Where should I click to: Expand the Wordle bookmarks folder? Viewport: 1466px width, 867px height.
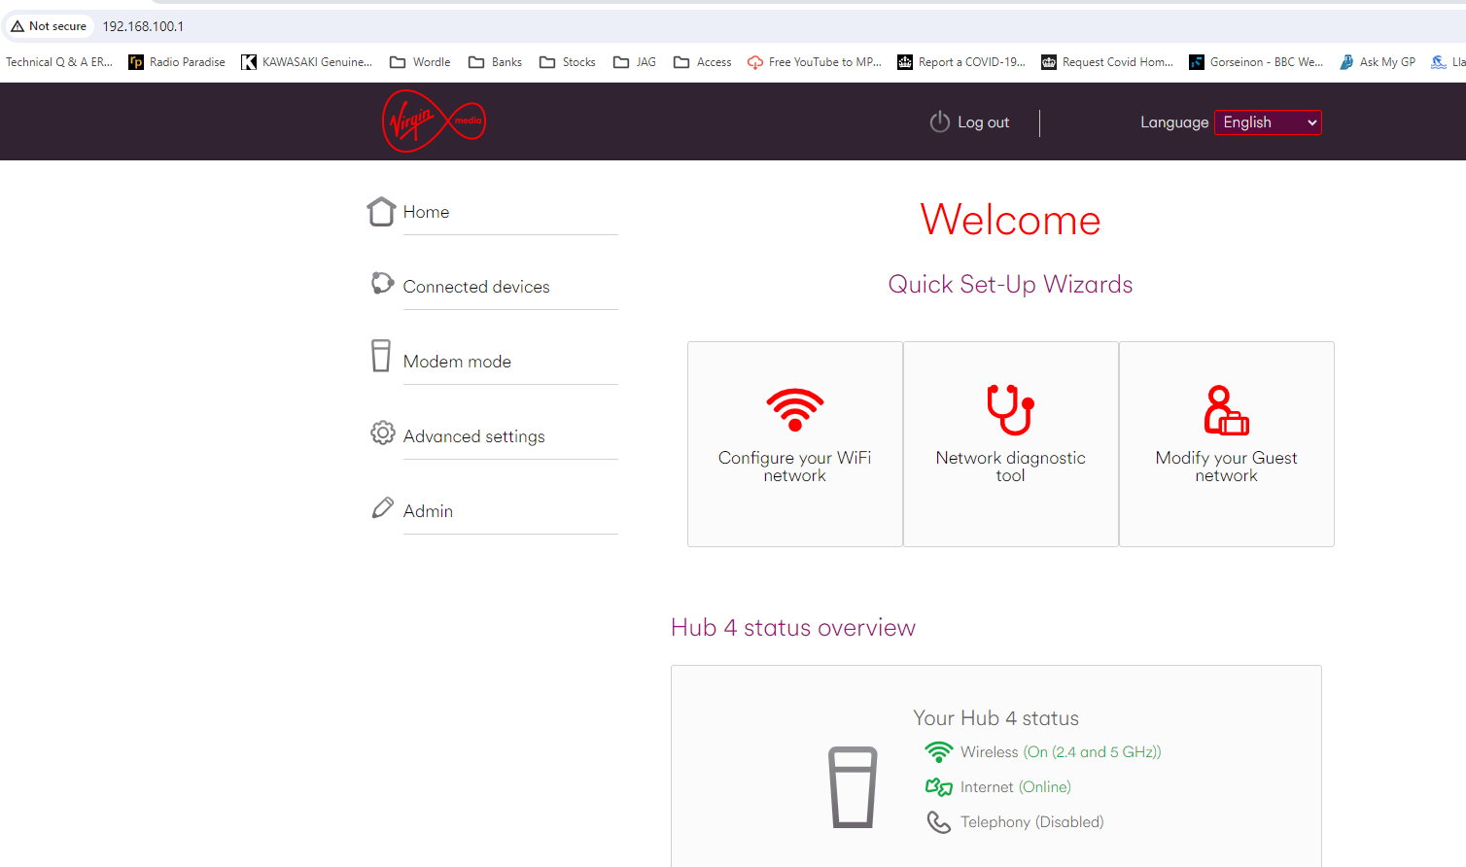(419, 61)
